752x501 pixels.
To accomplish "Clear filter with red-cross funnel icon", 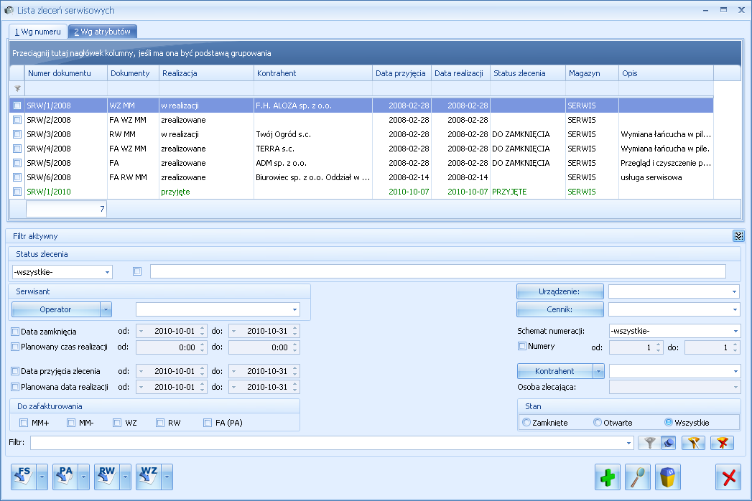I will coord(723,443).
